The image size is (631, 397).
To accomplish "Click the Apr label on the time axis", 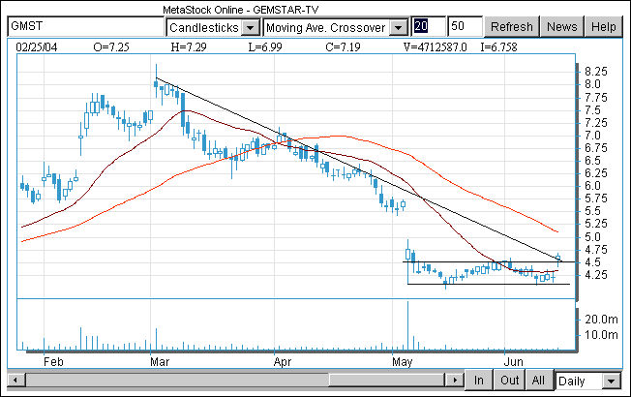I will coord(282,361).
